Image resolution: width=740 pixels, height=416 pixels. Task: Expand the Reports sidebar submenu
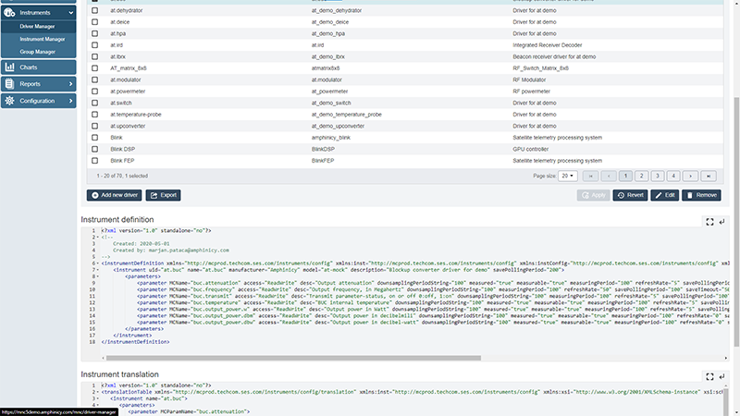point(70,84)
